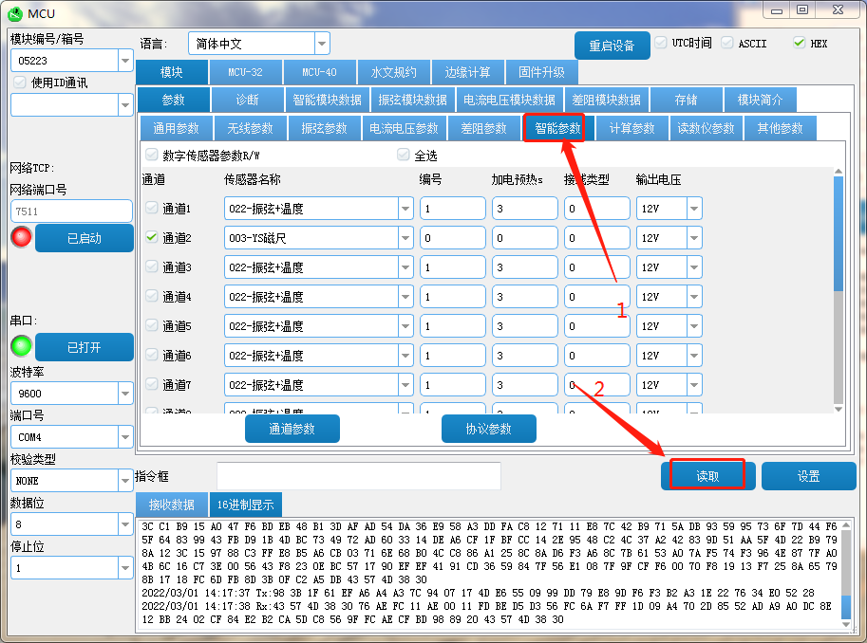Image resolution: width=867 pixels, height=643 pixels.
Task: Click into the 指令框 command input field
Action: 358,476
